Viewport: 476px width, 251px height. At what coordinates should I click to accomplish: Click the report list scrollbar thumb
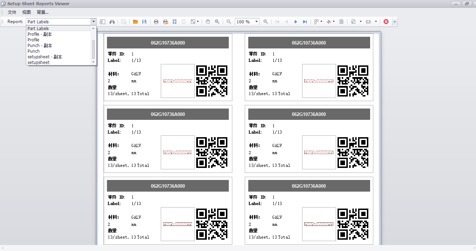click(93, 49)
